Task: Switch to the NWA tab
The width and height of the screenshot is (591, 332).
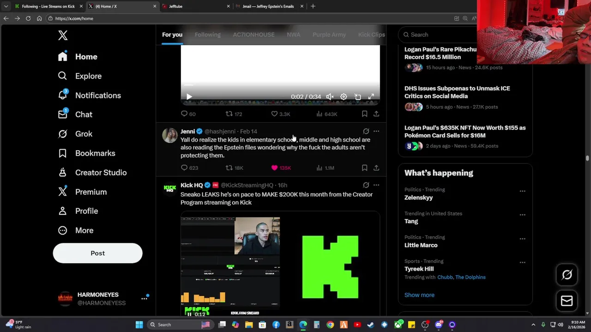Action: [x=293, y=35]
